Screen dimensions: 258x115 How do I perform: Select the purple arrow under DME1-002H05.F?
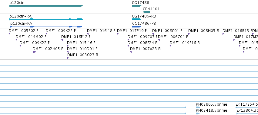(x=34, y=52)
